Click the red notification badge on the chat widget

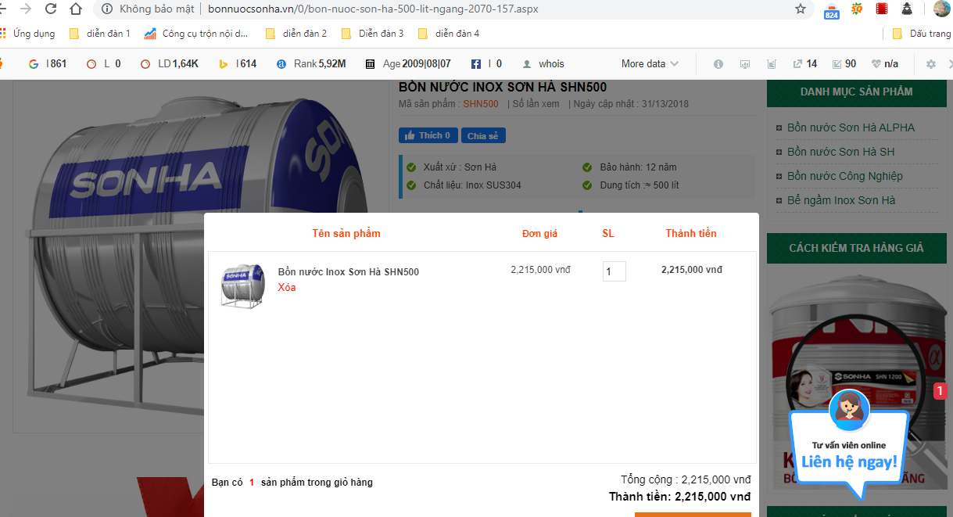coord(940,391)
